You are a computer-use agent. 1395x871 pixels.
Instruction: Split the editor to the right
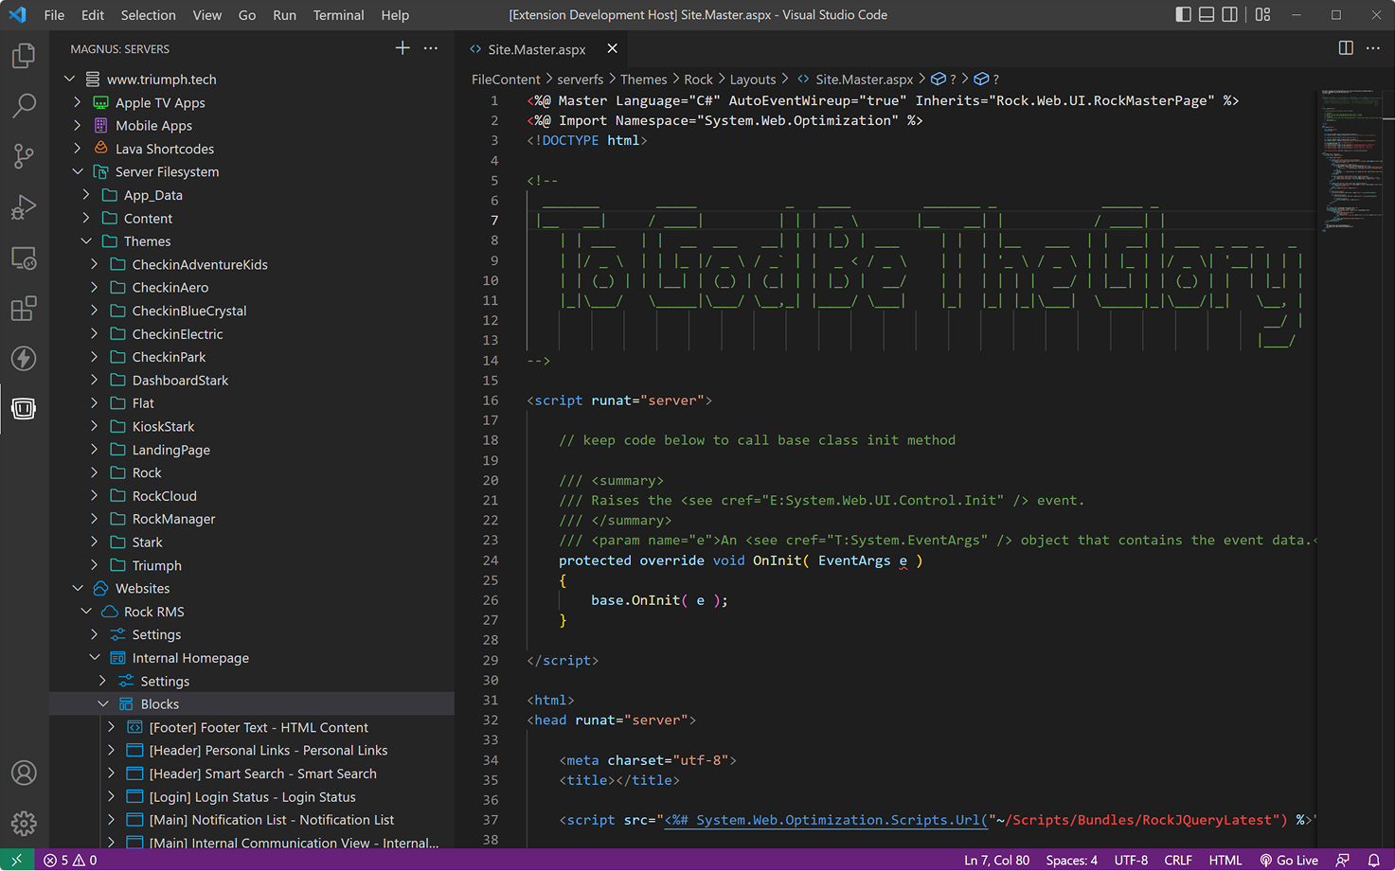point(1346,48)
